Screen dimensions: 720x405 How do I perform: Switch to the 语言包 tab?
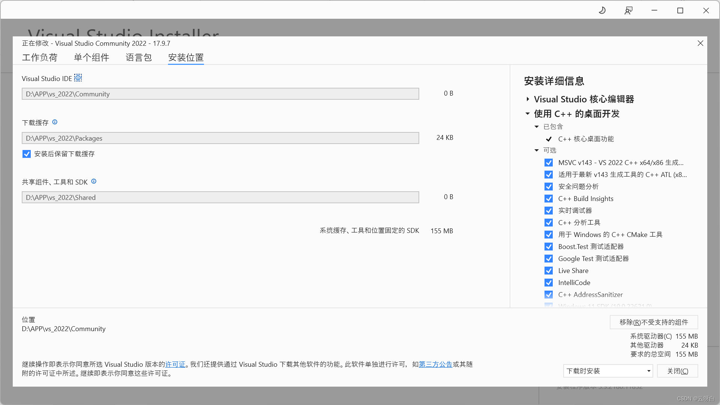[x=139, y=57]
